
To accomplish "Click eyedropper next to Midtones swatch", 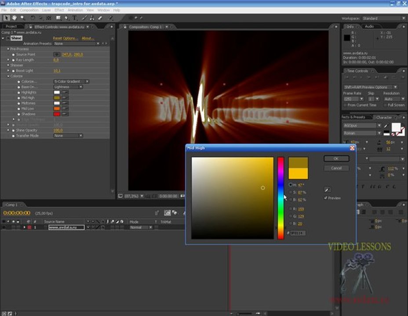I will (x=65, y=103).
